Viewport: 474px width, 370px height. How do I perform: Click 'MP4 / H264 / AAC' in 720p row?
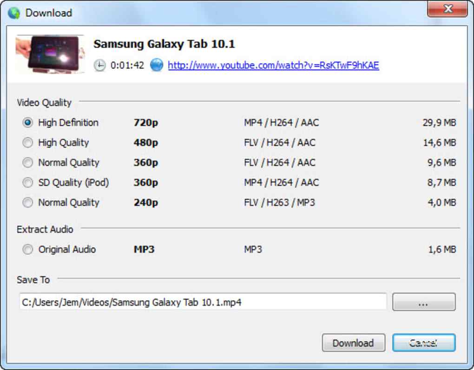282,123
